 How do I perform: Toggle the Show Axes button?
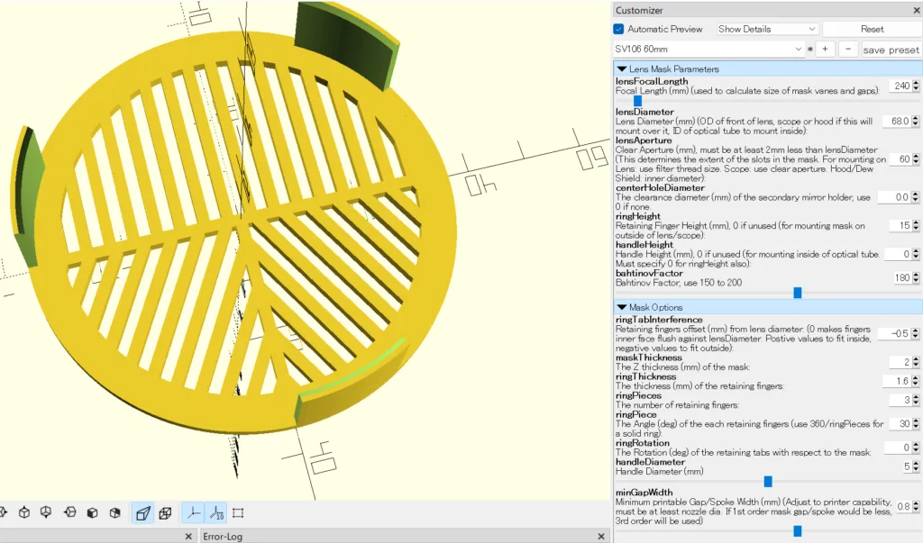coord(193,513)
